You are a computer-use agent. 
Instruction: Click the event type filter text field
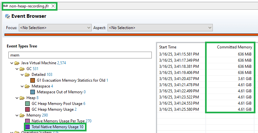click(x=80, y=55)
